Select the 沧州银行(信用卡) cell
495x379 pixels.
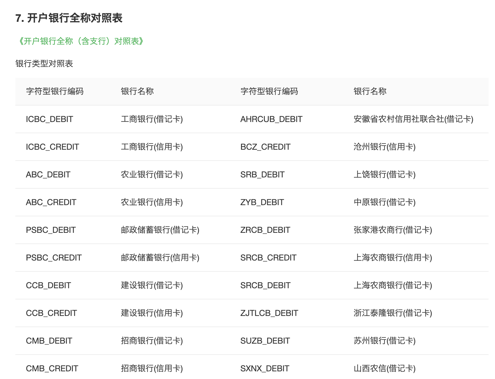tap(385, 147)
